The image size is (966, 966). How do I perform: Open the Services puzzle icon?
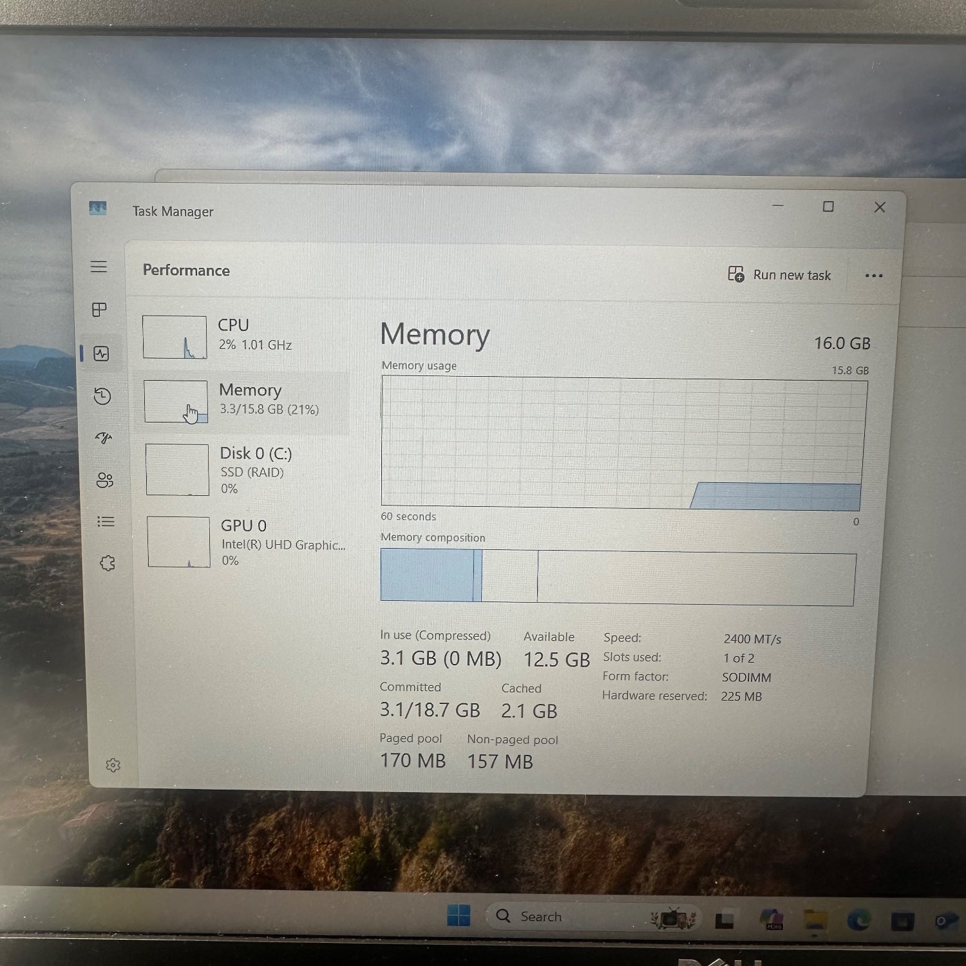coord(108,563)
